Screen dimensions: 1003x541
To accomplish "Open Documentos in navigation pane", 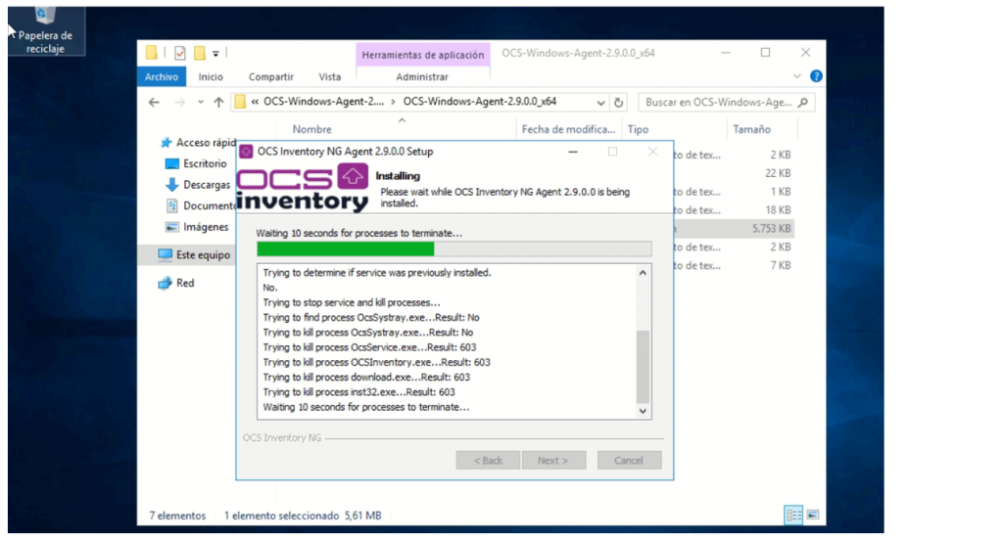I will [200, 205].
